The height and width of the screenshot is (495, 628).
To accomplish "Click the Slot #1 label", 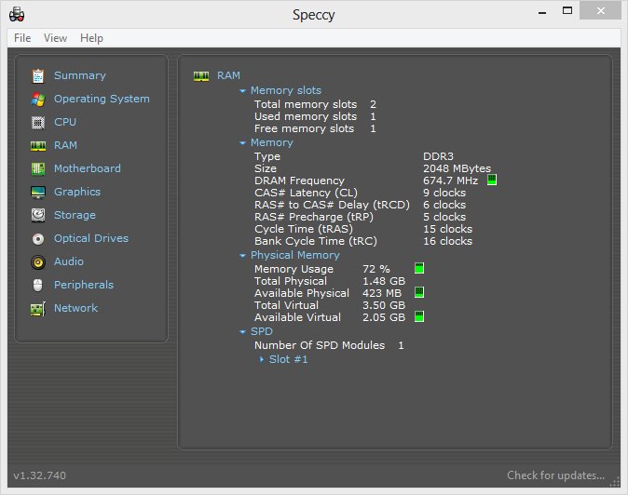I will tap(288, 359).
